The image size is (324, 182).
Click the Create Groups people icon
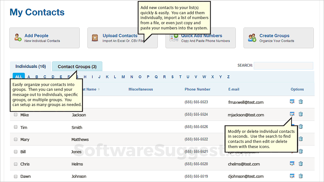click(252, 38)
